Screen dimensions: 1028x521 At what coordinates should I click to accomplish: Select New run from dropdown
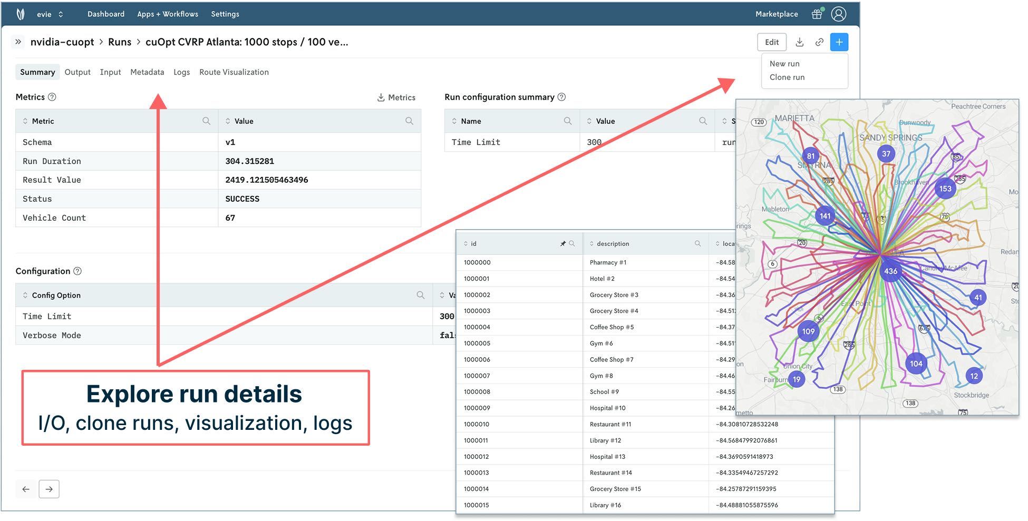[784, 64]
